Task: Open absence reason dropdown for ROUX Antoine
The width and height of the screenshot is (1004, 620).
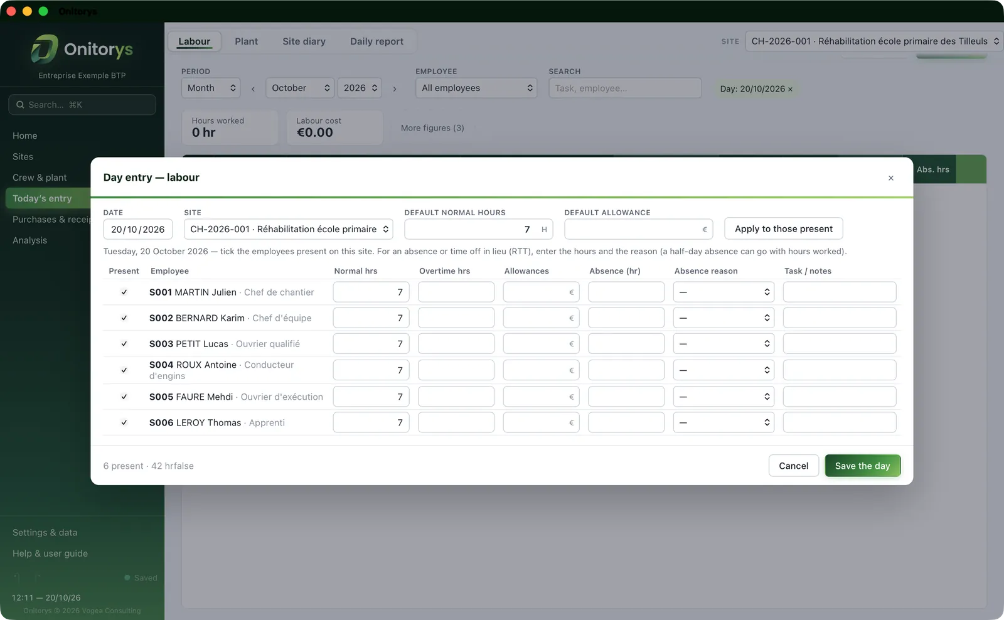Action: tap(724, 370)
